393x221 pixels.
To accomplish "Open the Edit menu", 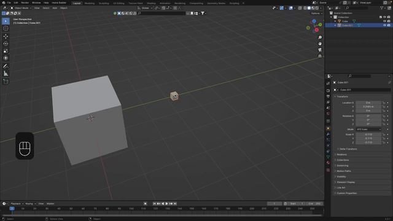I will pyautogui.click(x=16, y=2).
